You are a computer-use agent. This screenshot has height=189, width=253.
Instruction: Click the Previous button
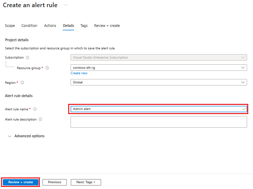(55, 182)
